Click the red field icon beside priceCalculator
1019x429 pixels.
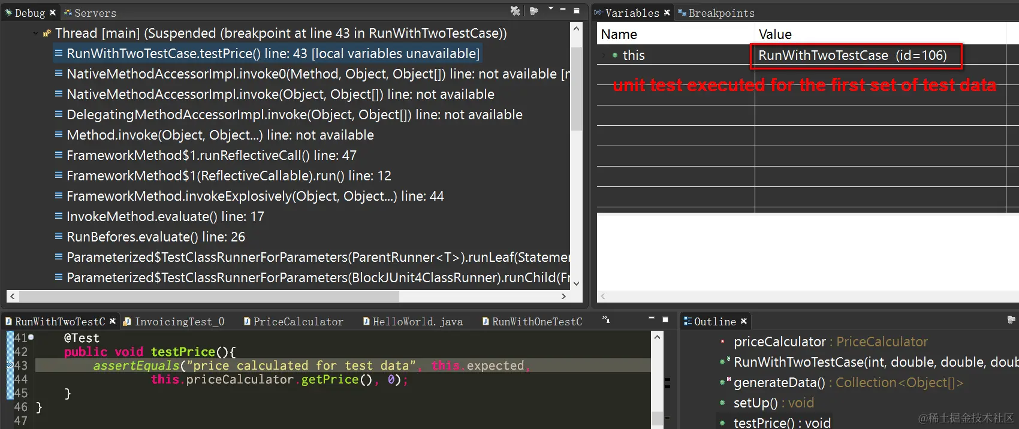(x=723, y=342)
